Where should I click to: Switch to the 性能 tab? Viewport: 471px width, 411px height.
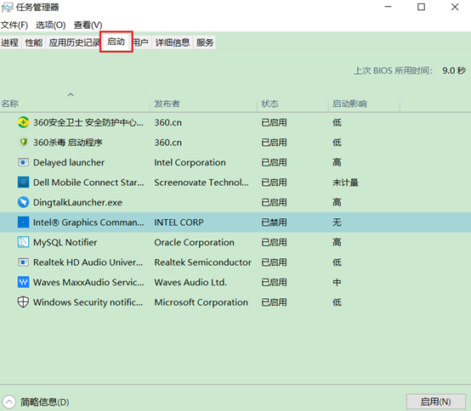point(34,42)
